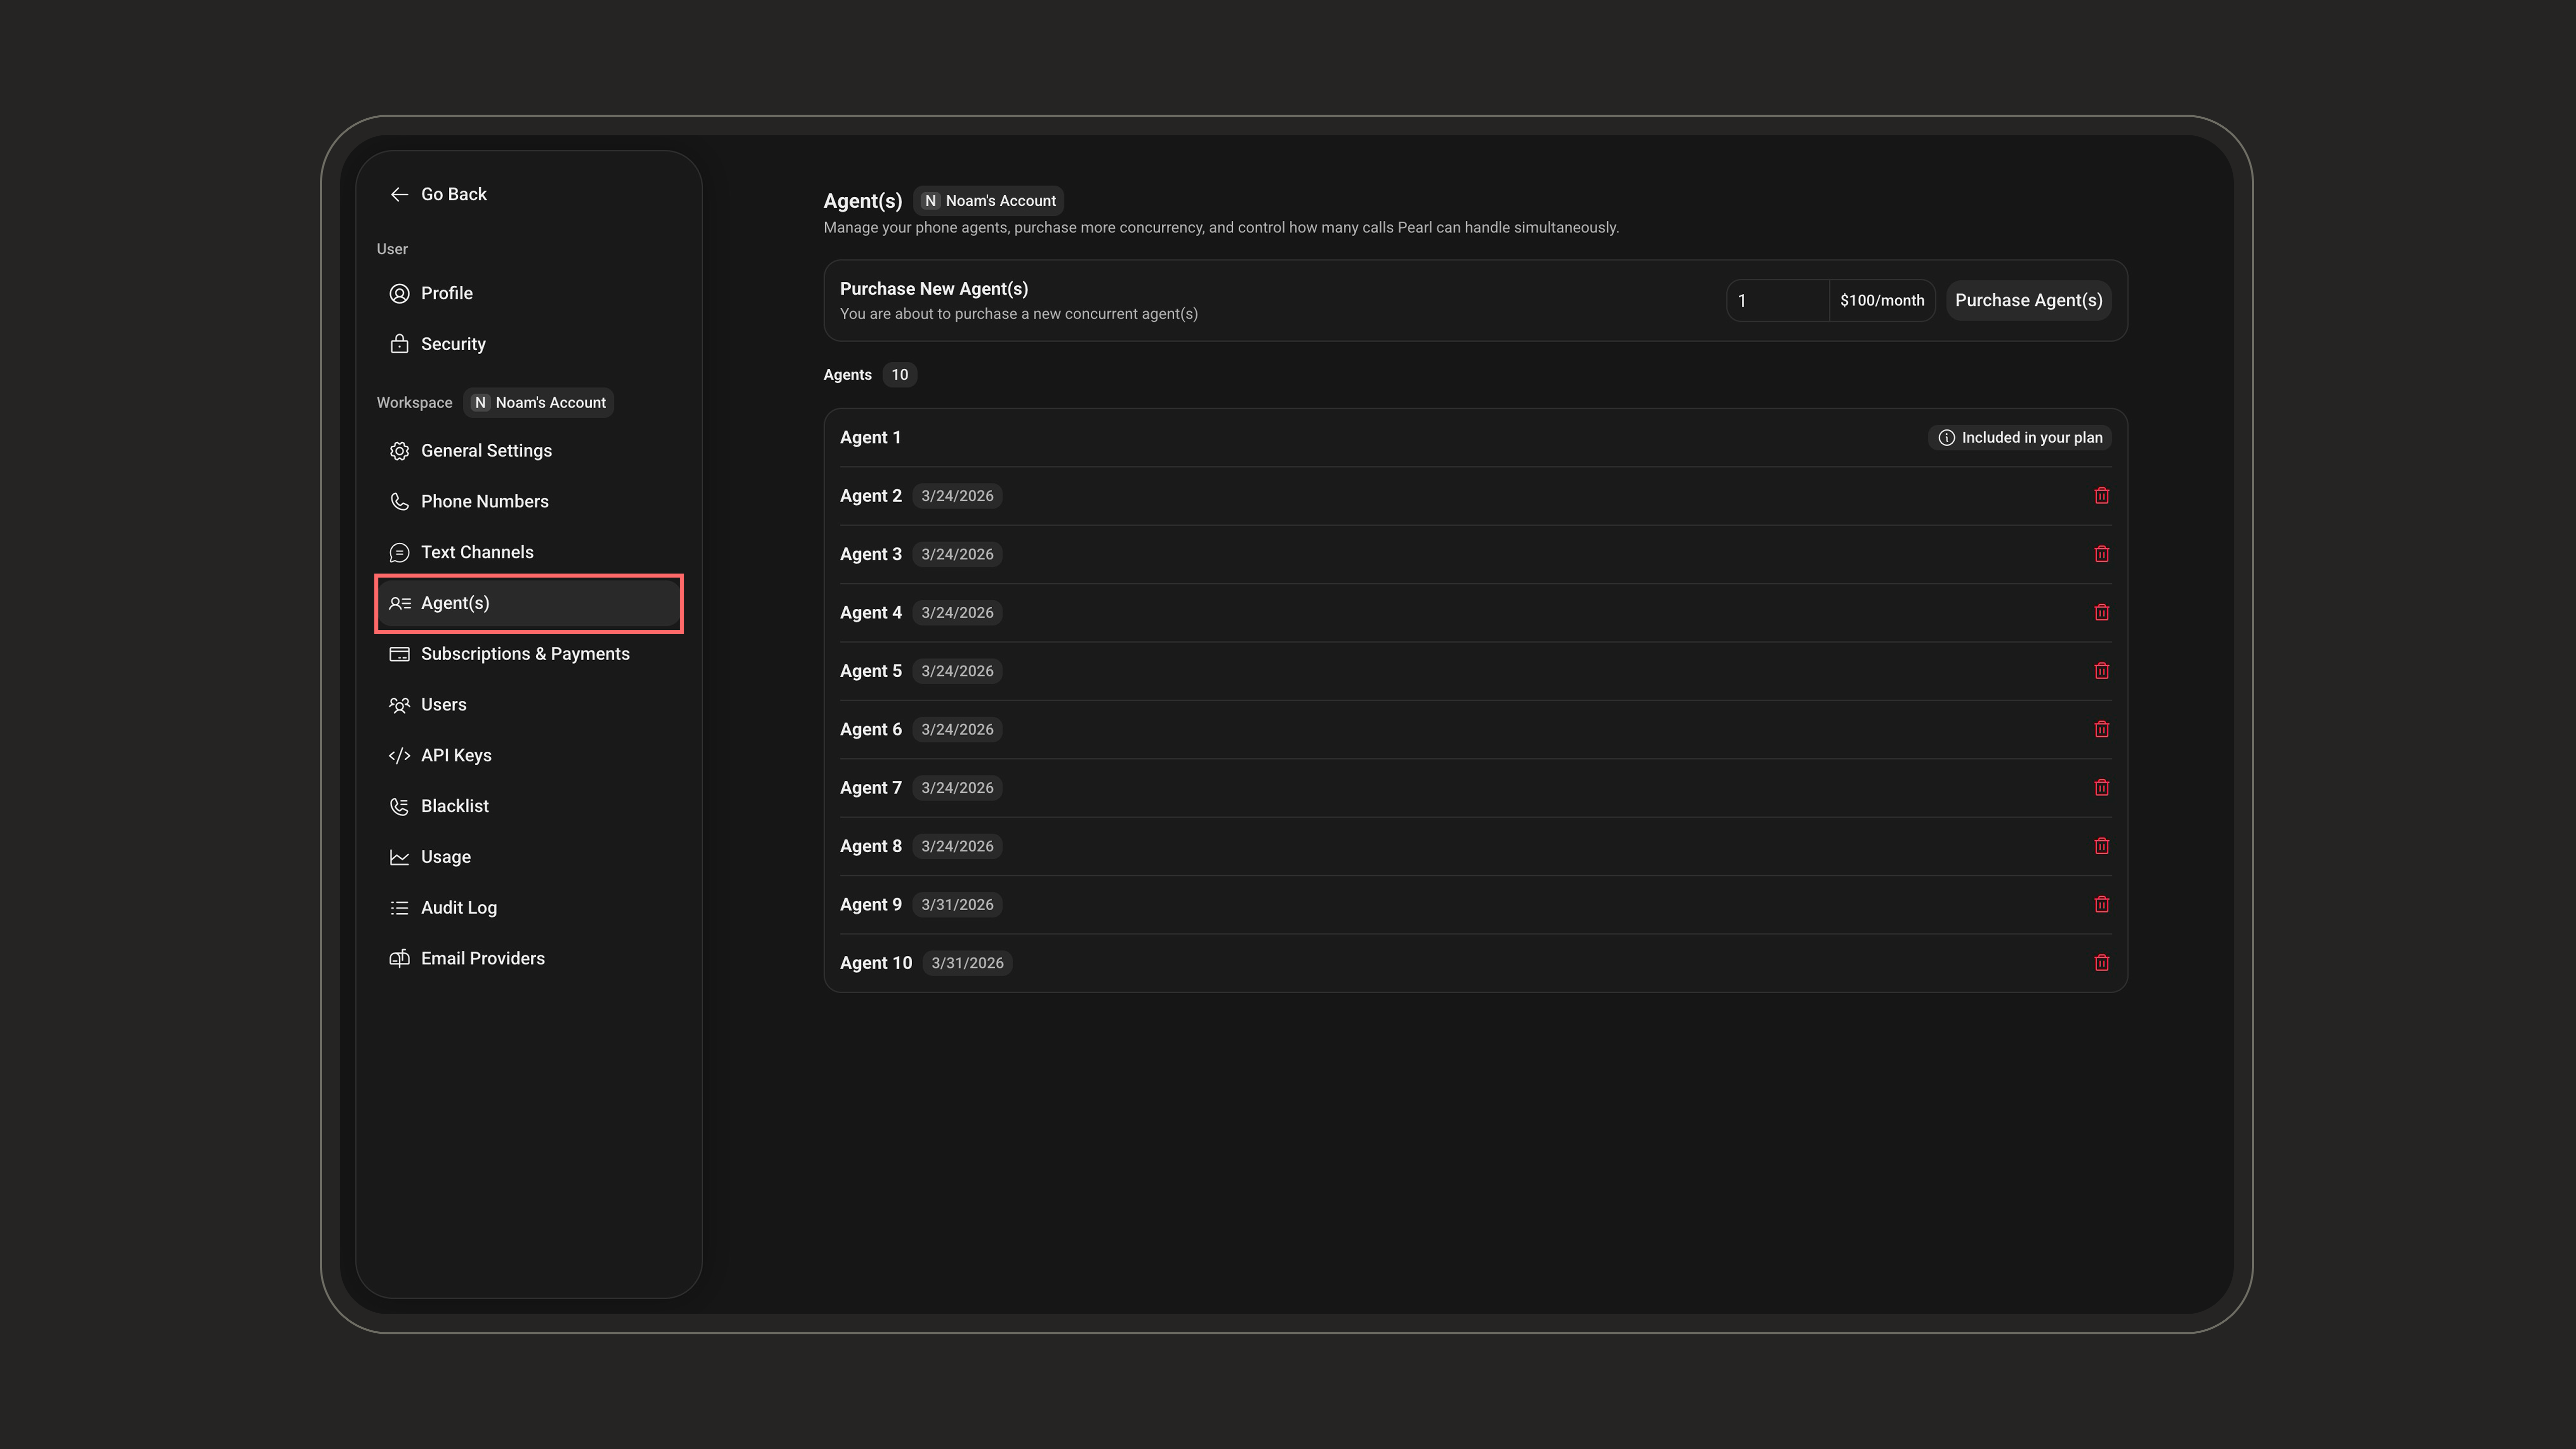Click Noam's Account badge beside page title
The height and width of the screenshot is (1449, 2576).
[988, 201]
